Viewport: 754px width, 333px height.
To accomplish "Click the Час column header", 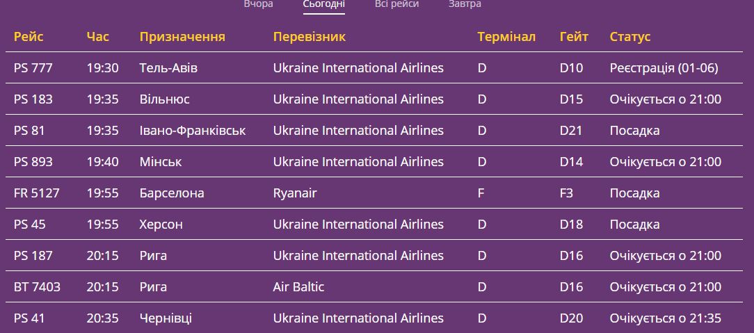I will pyautogui.click(x=98, y=37).
